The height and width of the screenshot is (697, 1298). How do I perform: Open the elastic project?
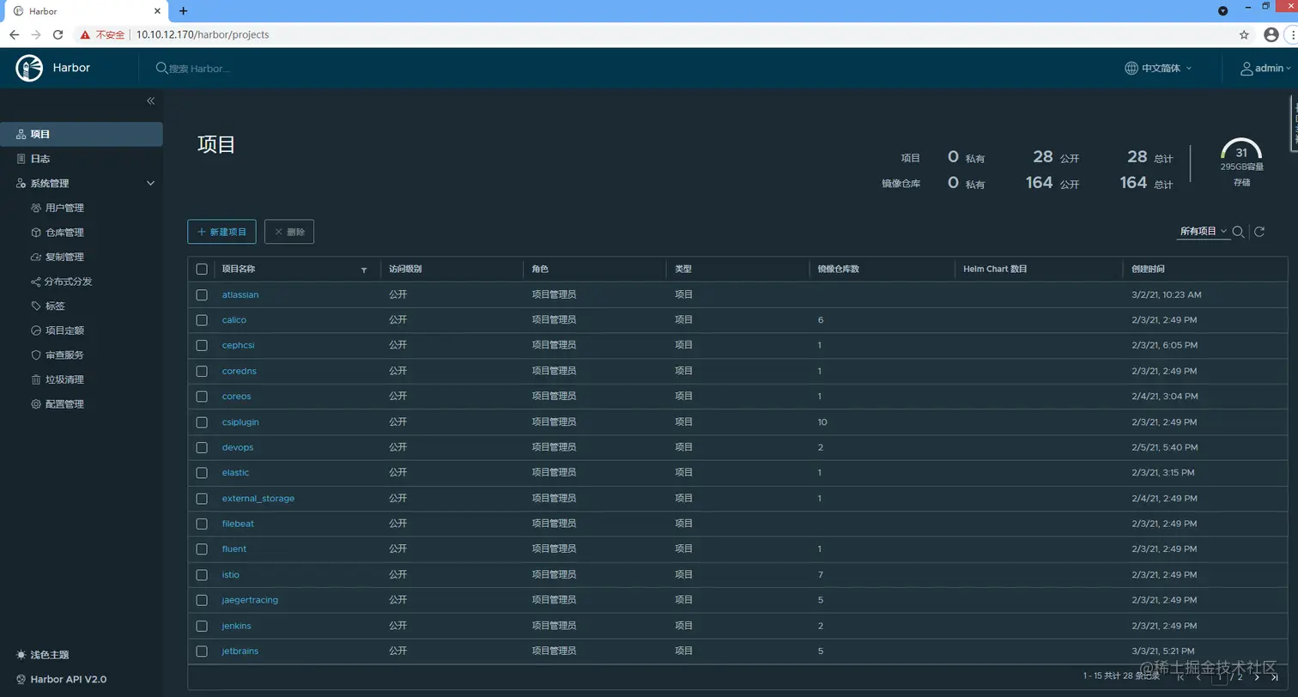[235, 473]
